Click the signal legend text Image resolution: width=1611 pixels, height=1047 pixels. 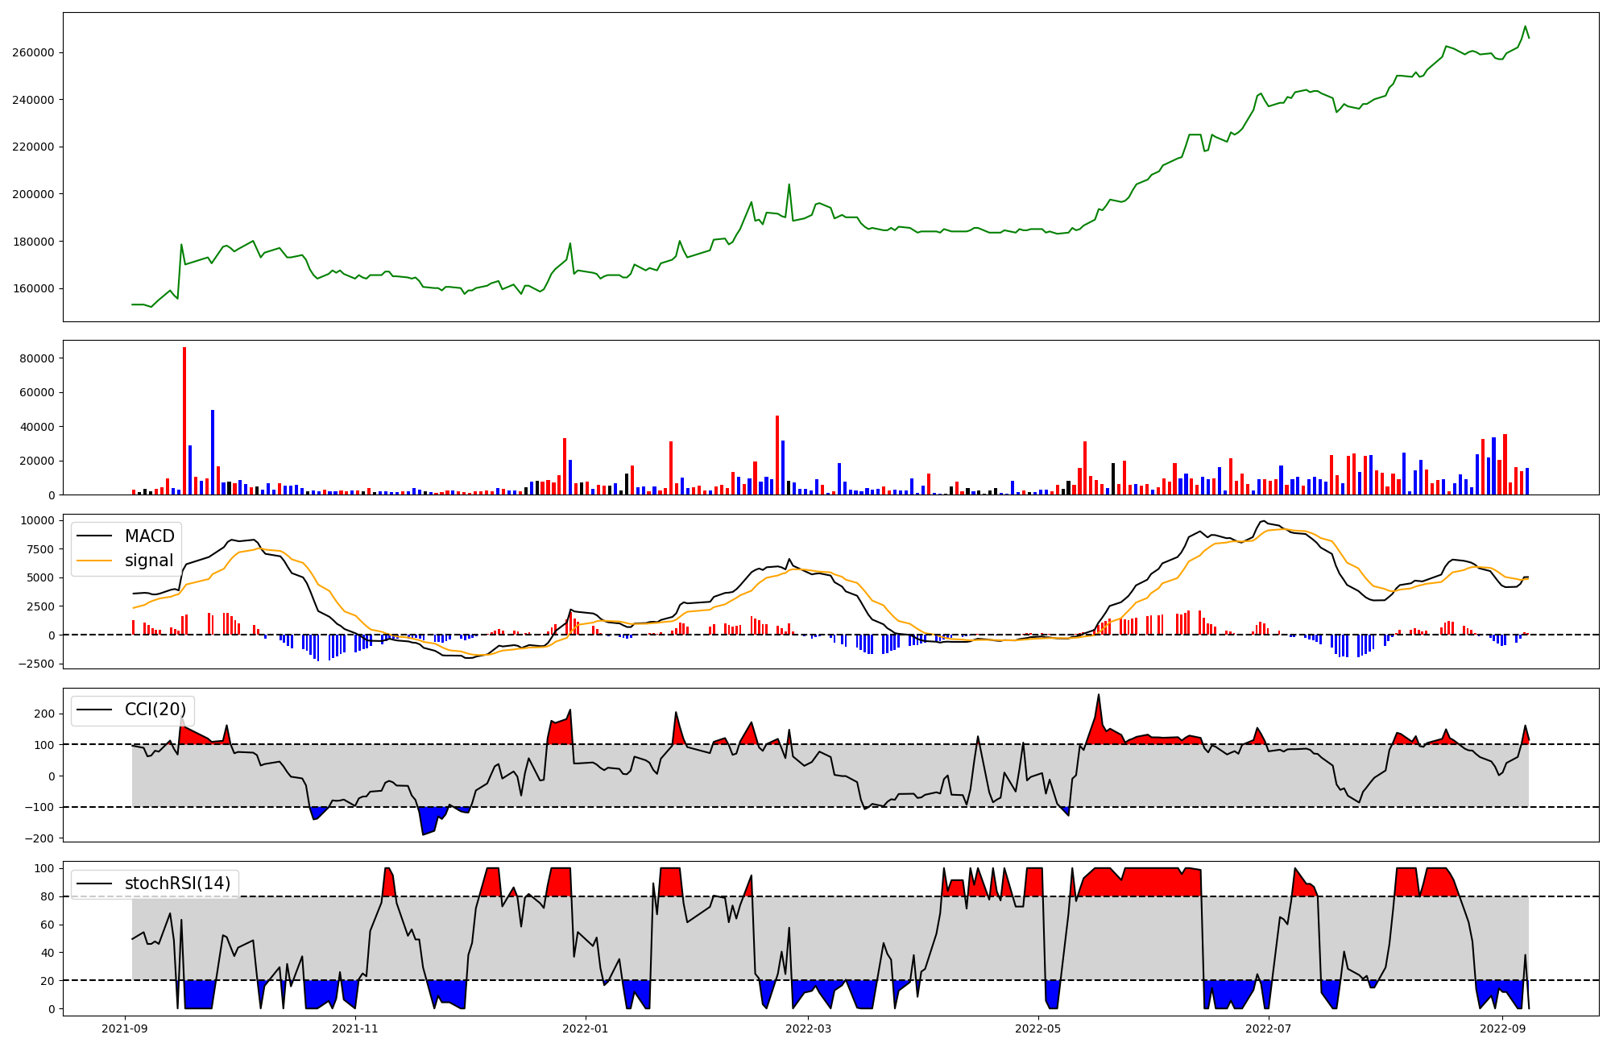pyautogui.click(x=149, y=561)
